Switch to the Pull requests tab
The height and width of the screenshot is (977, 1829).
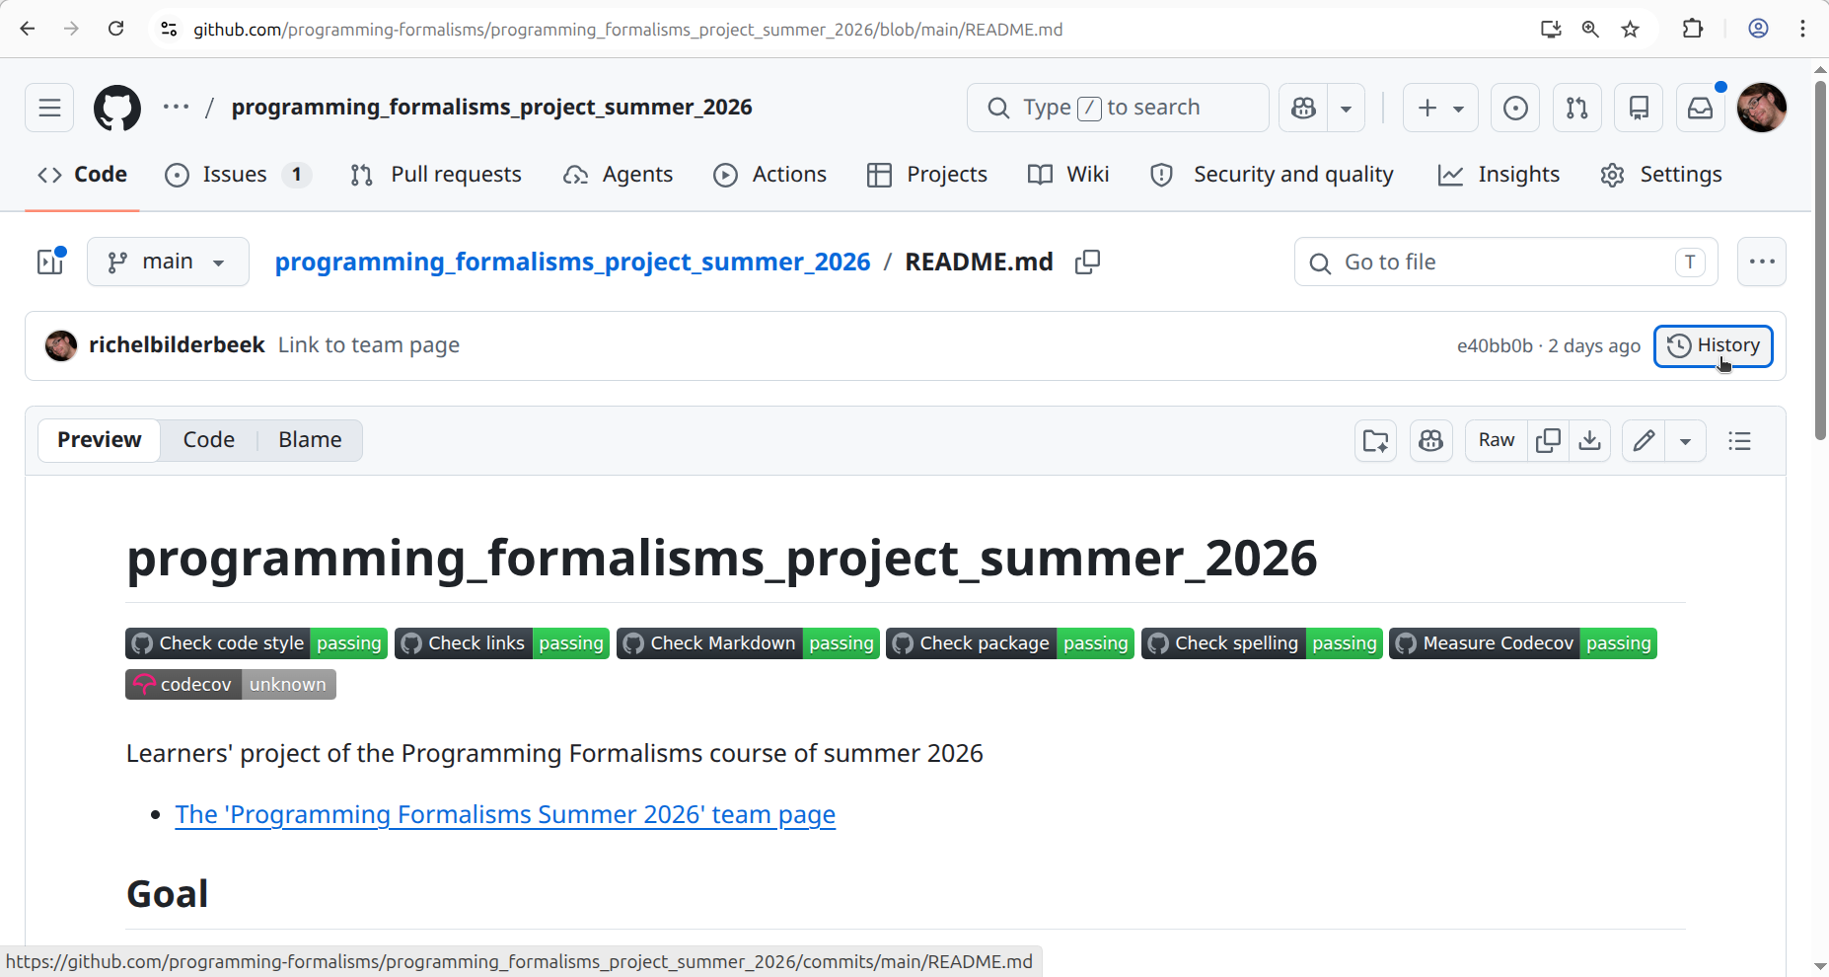point(436,175)
